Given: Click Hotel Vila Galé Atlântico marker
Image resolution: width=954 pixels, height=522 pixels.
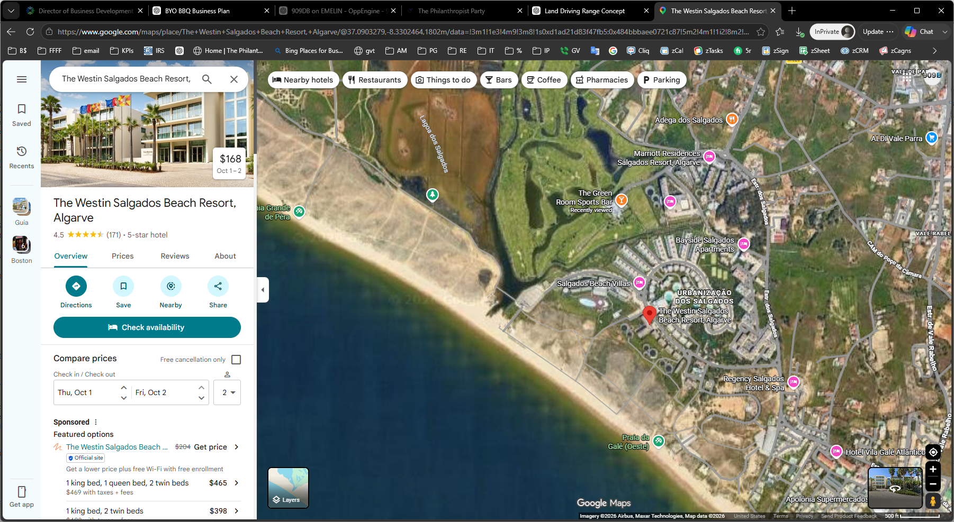Looking at the screenshot, I should (x=836, y=451).
